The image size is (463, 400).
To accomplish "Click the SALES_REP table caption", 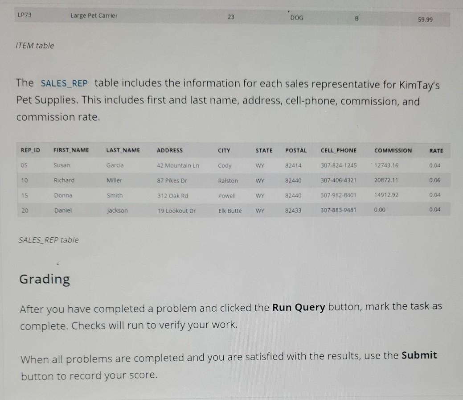I will pyautogui.click(x=49, y=240).
